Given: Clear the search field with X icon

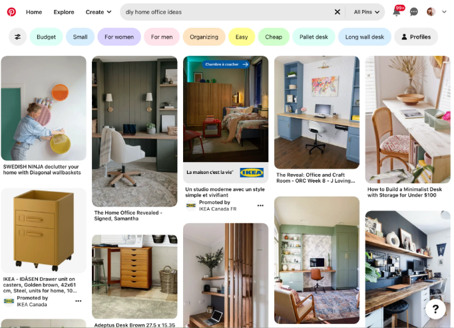Looking at the screenshot, I should point(338,12).
